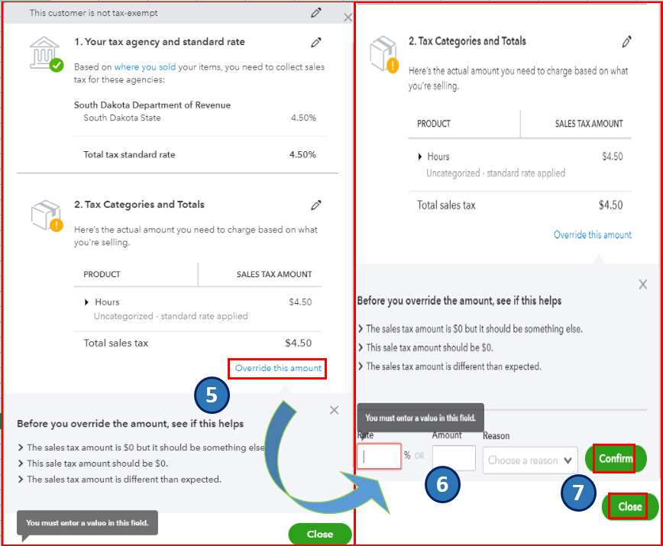The height and width of the screenshot is (546, 663).
Task: Edit Tax Categories and Totals in right panel
Action: (x=626, y=41)
